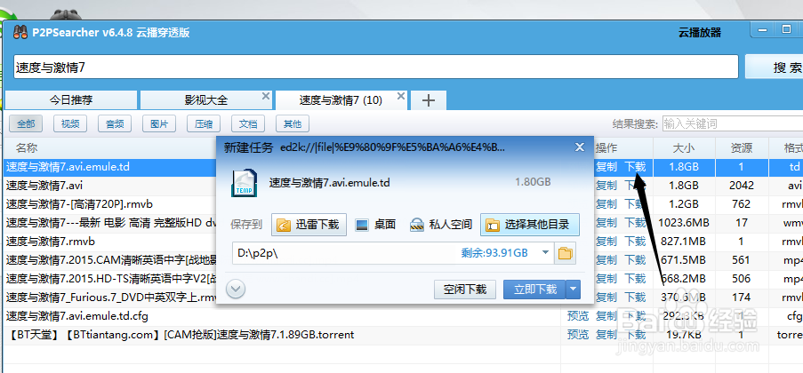Click 预览 for the torrent row
The image size is (803, 373).
(578, 335)
